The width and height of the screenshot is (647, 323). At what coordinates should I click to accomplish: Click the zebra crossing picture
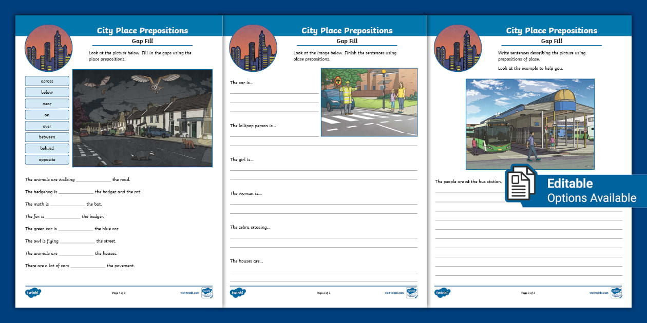[369, 103]
